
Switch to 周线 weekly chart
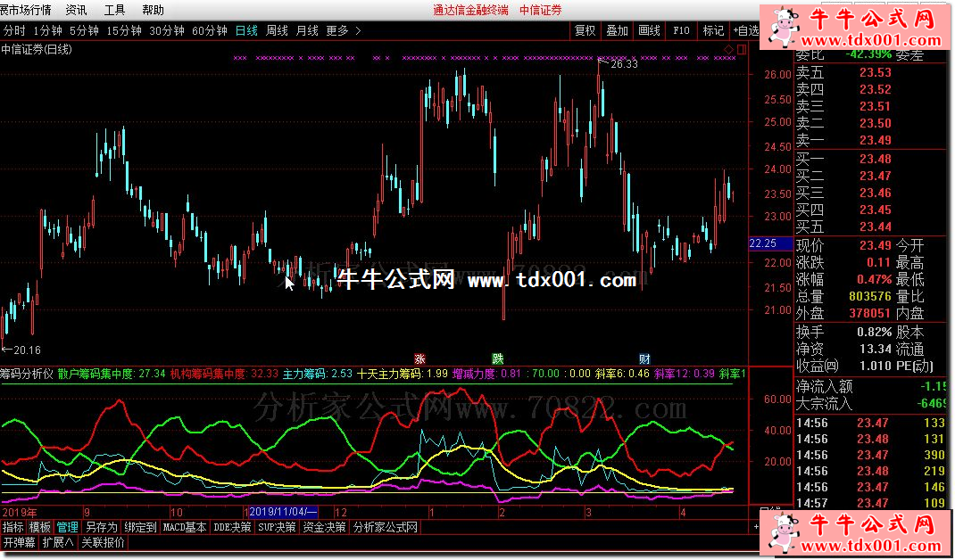click(277, 30)
